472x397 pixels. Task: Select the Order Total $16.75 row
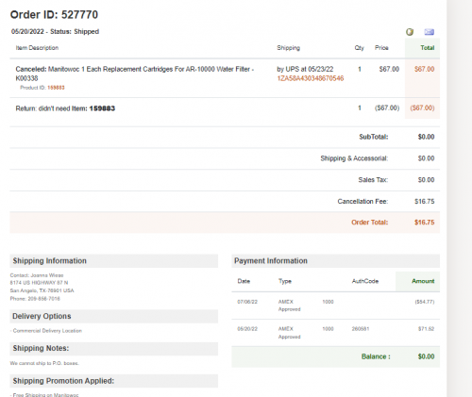pos(225,223)
